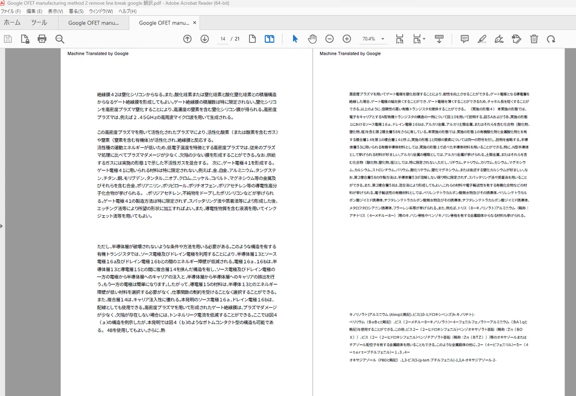Click the read mode keyboard icon

[439, 38]
